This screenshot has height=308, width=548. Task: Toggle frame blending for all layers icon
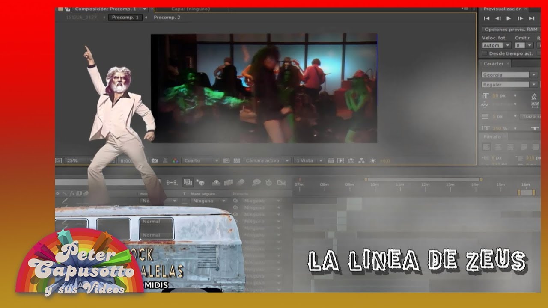pyautogui.click(x=229, y=183)
